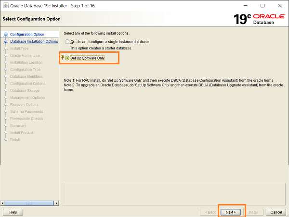Click the Recovery Options step marker icon
The height and width of the screenshot is (217, 289).
pyautogui.click(x=6, y=105)
